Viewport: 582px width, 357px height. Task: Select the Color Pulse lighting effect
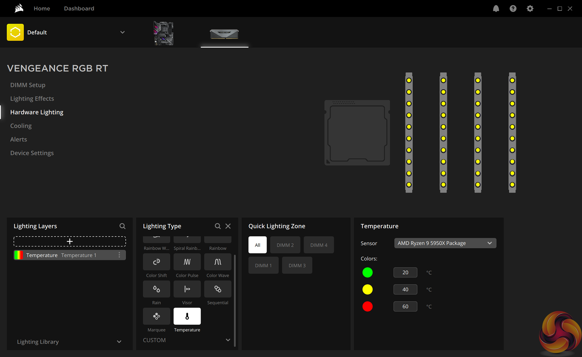pyautogui.click(x=187, y=262)
